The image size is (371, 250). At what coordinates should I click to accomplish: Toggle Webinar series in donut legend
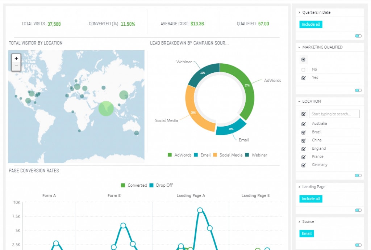(256, 155)
